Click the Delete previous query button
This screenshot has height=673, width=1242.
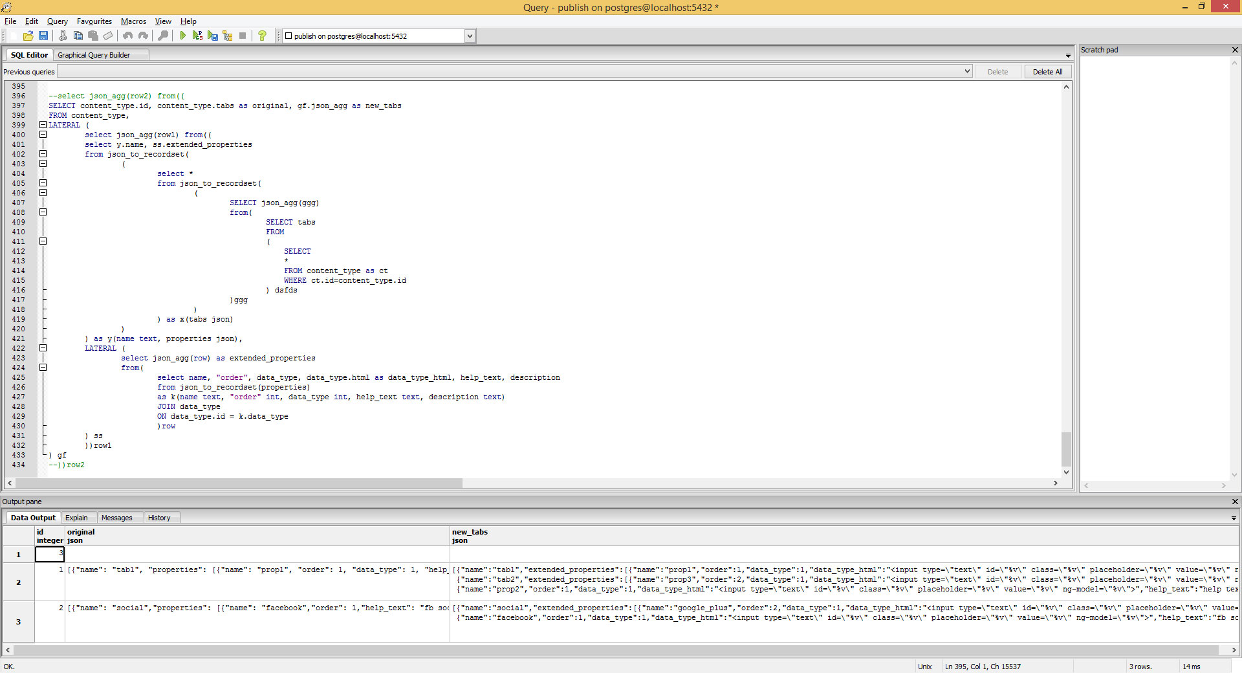[997, 72]
